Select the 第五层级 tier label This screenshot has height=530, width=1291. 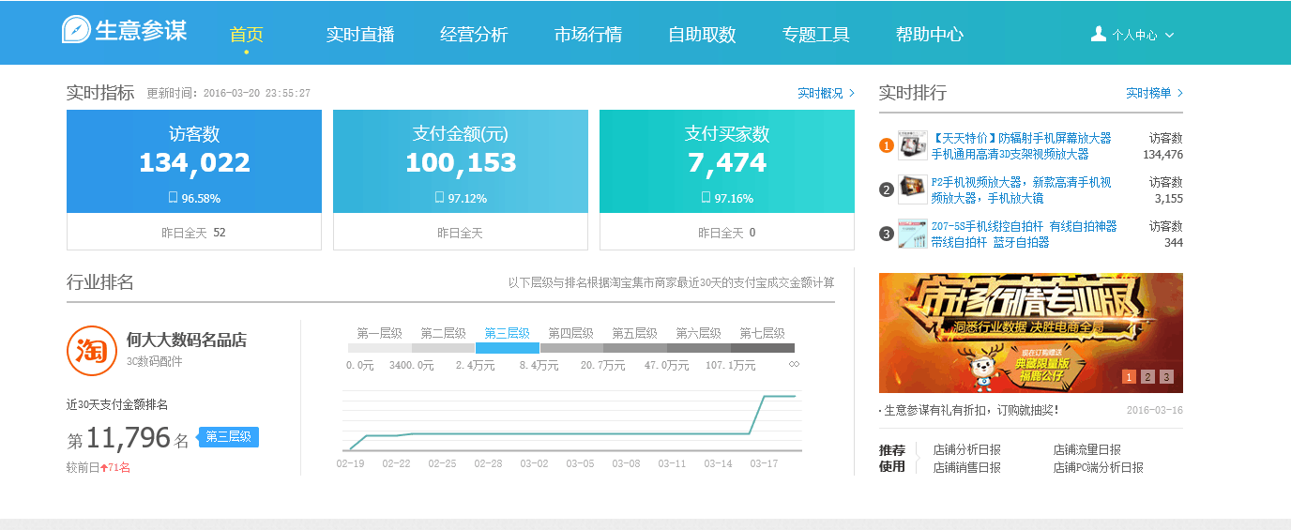tap(634, 333)
